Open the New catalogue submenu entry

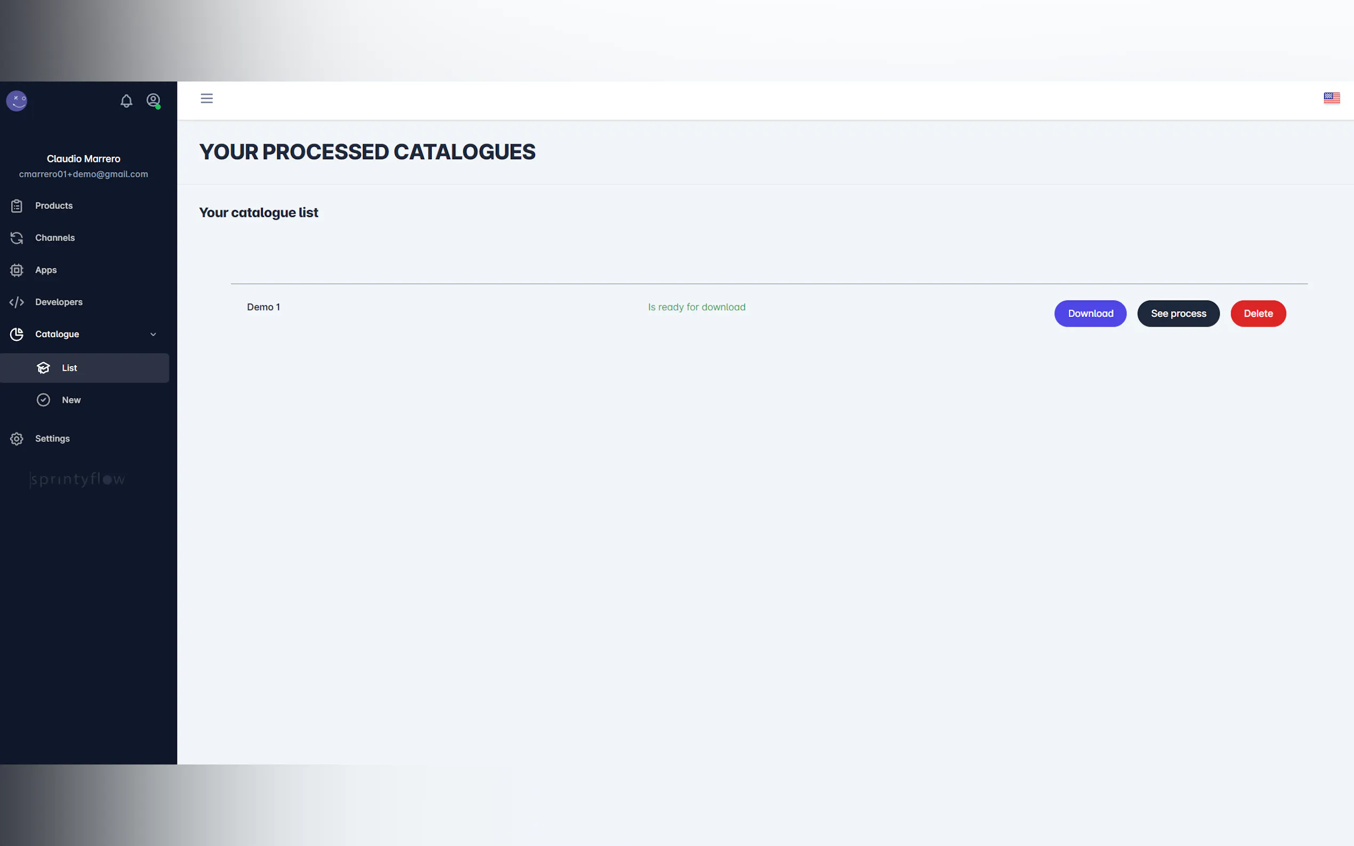[x=71, y=400]
